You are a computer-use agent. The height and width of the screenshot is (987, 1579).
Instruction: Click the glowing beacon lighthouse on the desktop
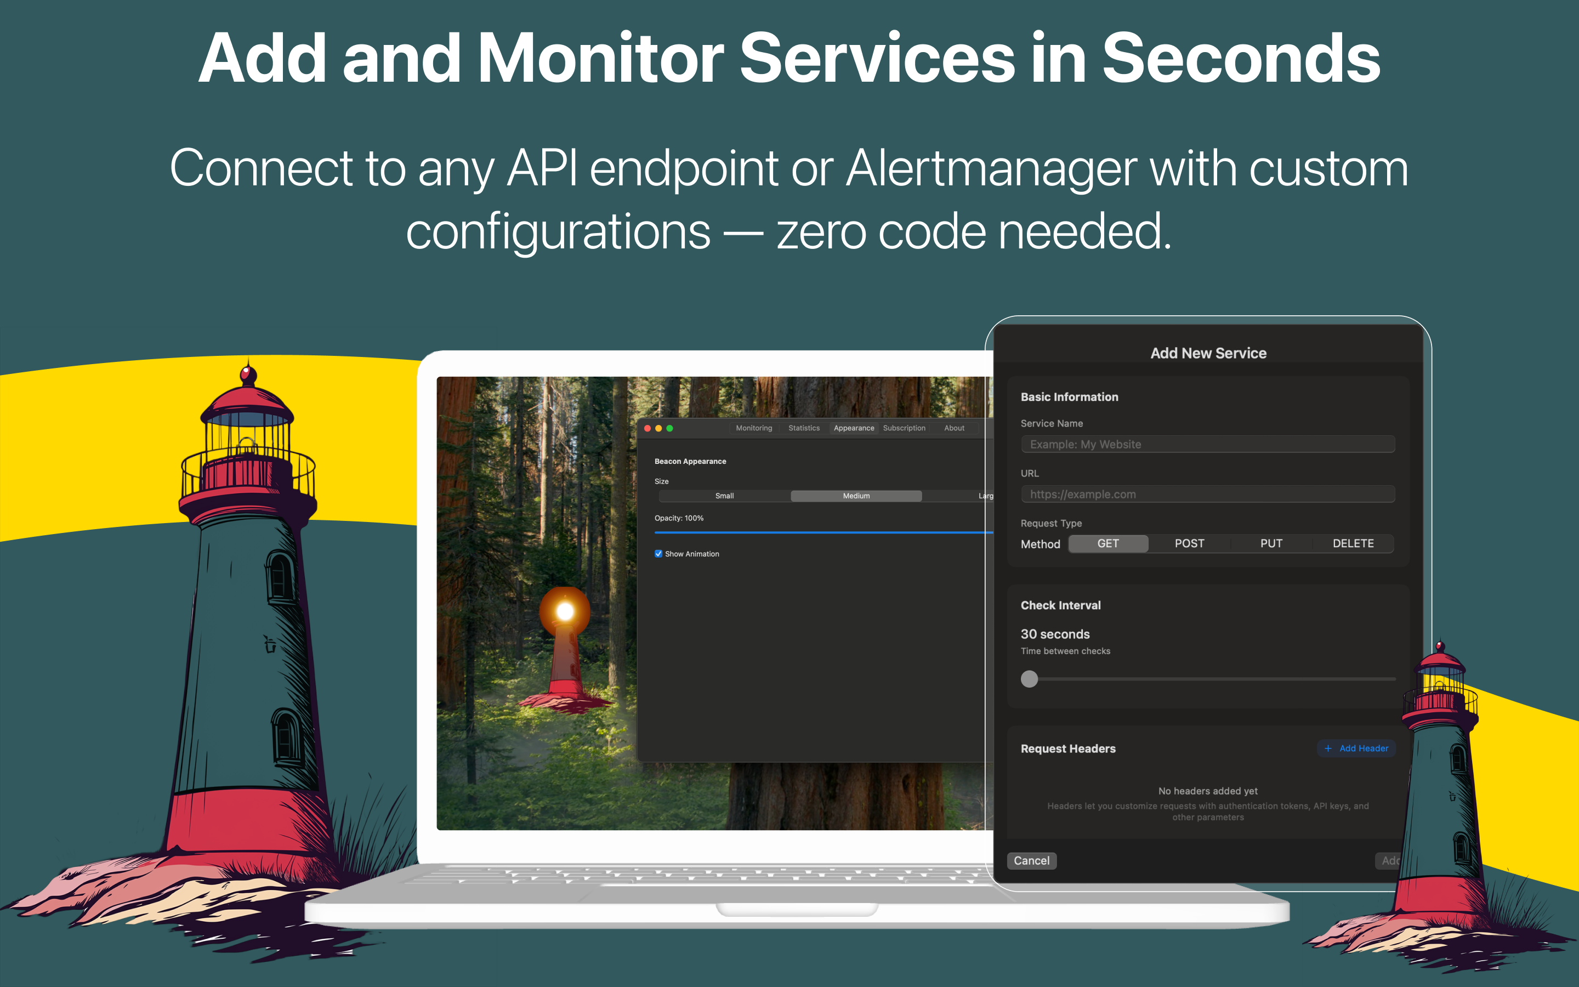point(564,646)
